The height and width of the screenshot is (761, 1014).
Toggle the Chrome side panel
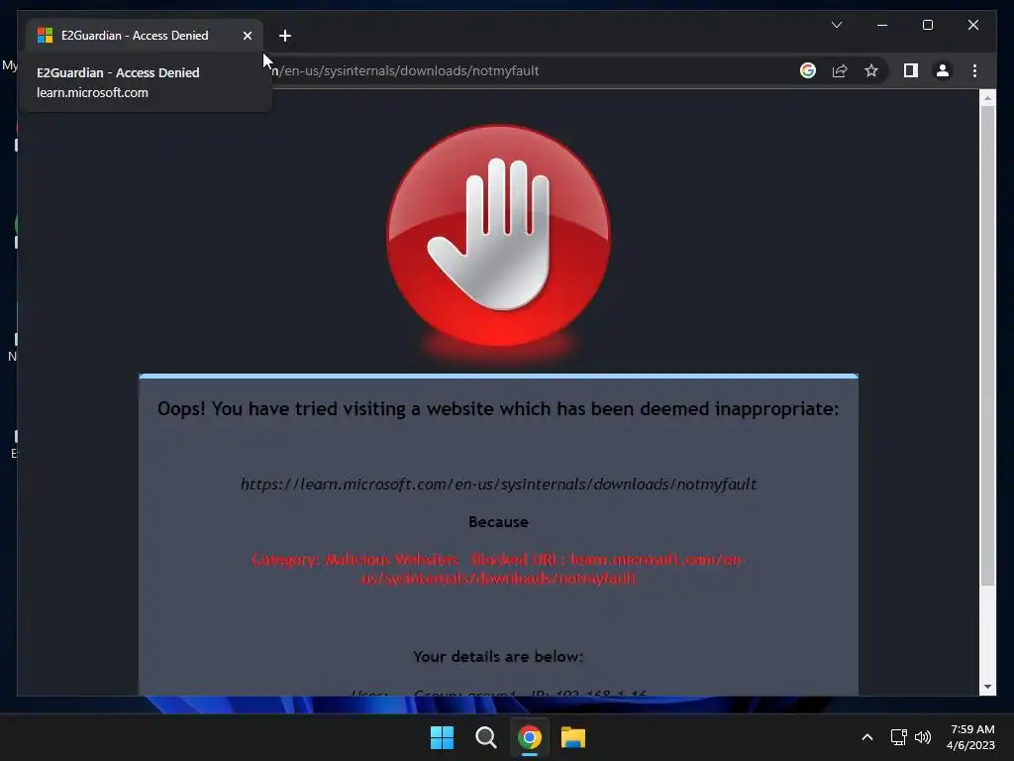coord(911,70)
